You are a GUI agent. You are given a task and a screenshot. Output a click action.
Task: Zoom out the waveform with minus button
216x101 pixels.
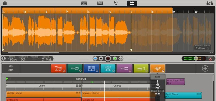tap(210, 53)
